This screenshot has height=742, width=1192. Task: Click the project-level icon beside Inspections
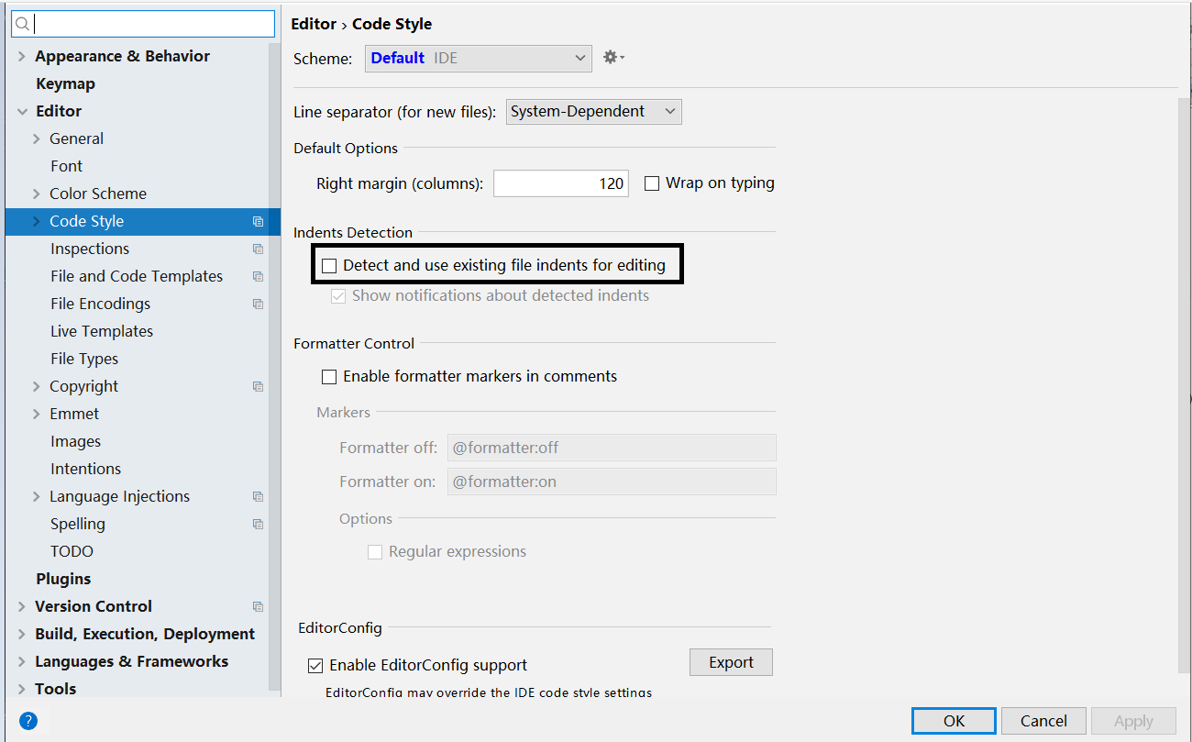pyautogui.click(x=258, y=249)
